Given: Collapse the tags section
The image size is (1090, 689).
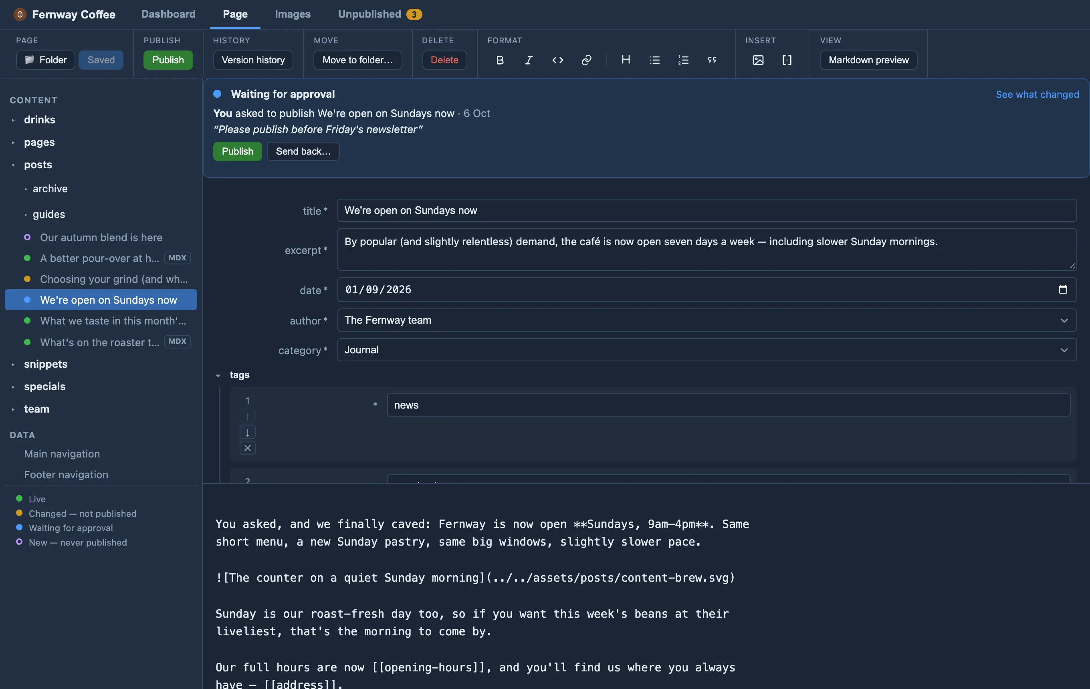Looking at the screenshot, I should click(x=218, y=375).
